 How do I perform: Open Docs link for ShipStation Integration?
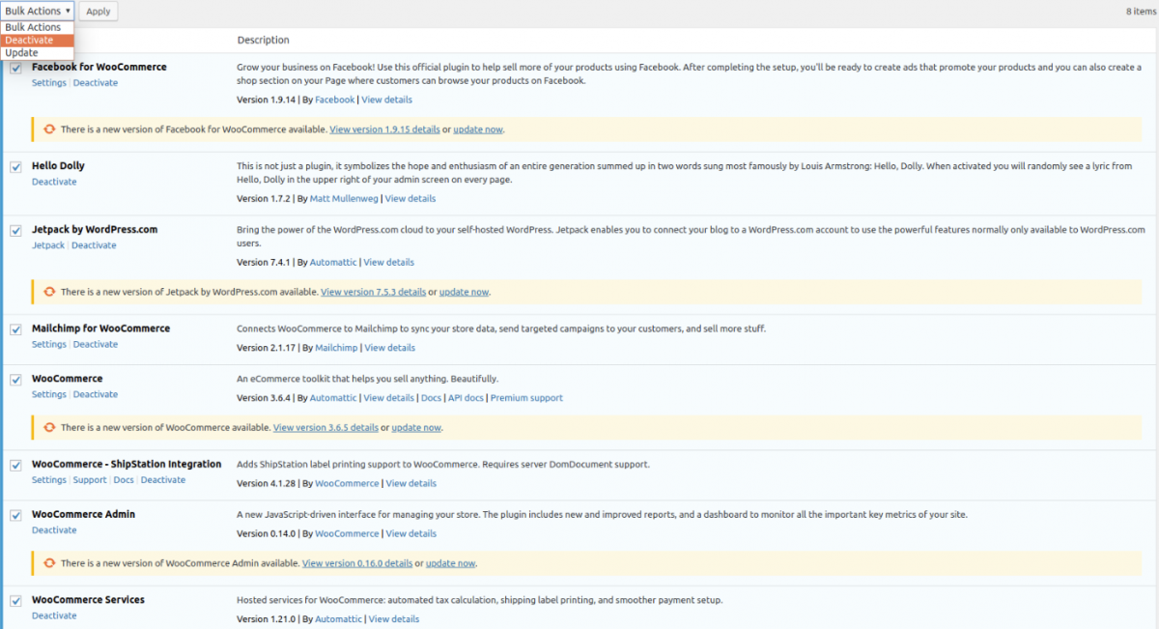click(x=124, y=480)
